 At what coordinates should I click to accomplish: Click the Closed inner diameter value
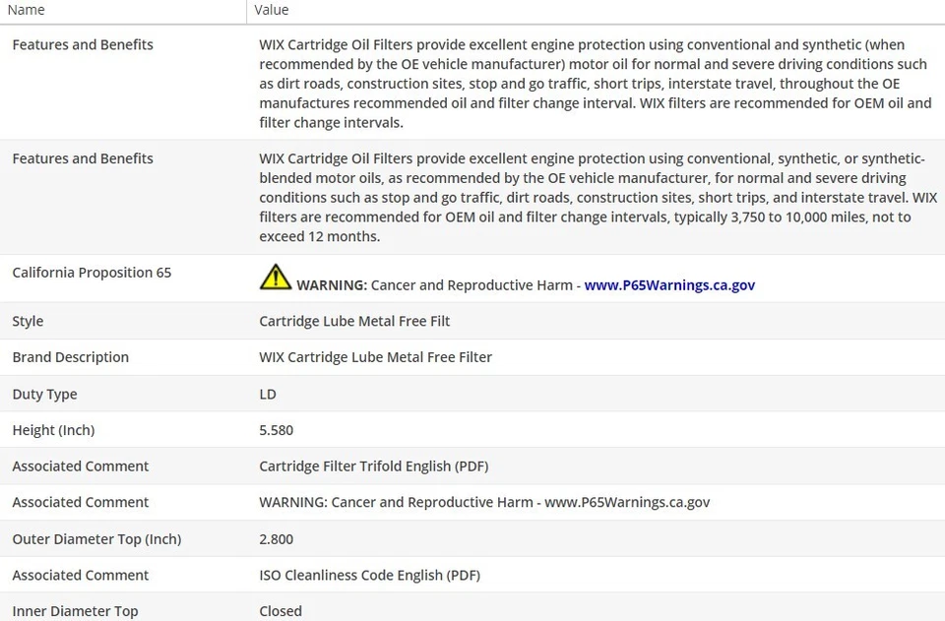(281, 611)
